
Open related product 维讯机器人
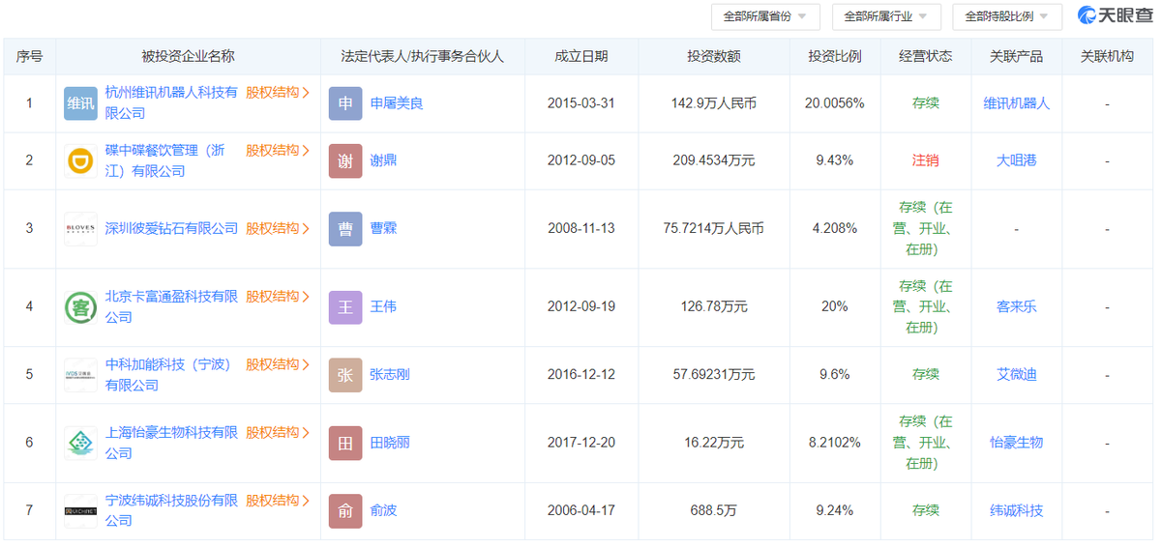[1017, 103]
